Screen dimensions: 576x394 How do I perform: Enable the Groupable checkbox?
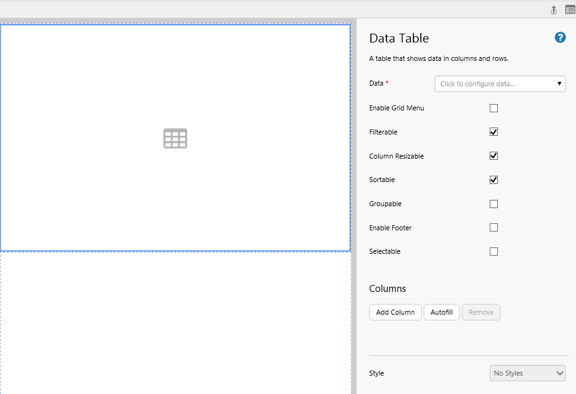coord(494,204)
